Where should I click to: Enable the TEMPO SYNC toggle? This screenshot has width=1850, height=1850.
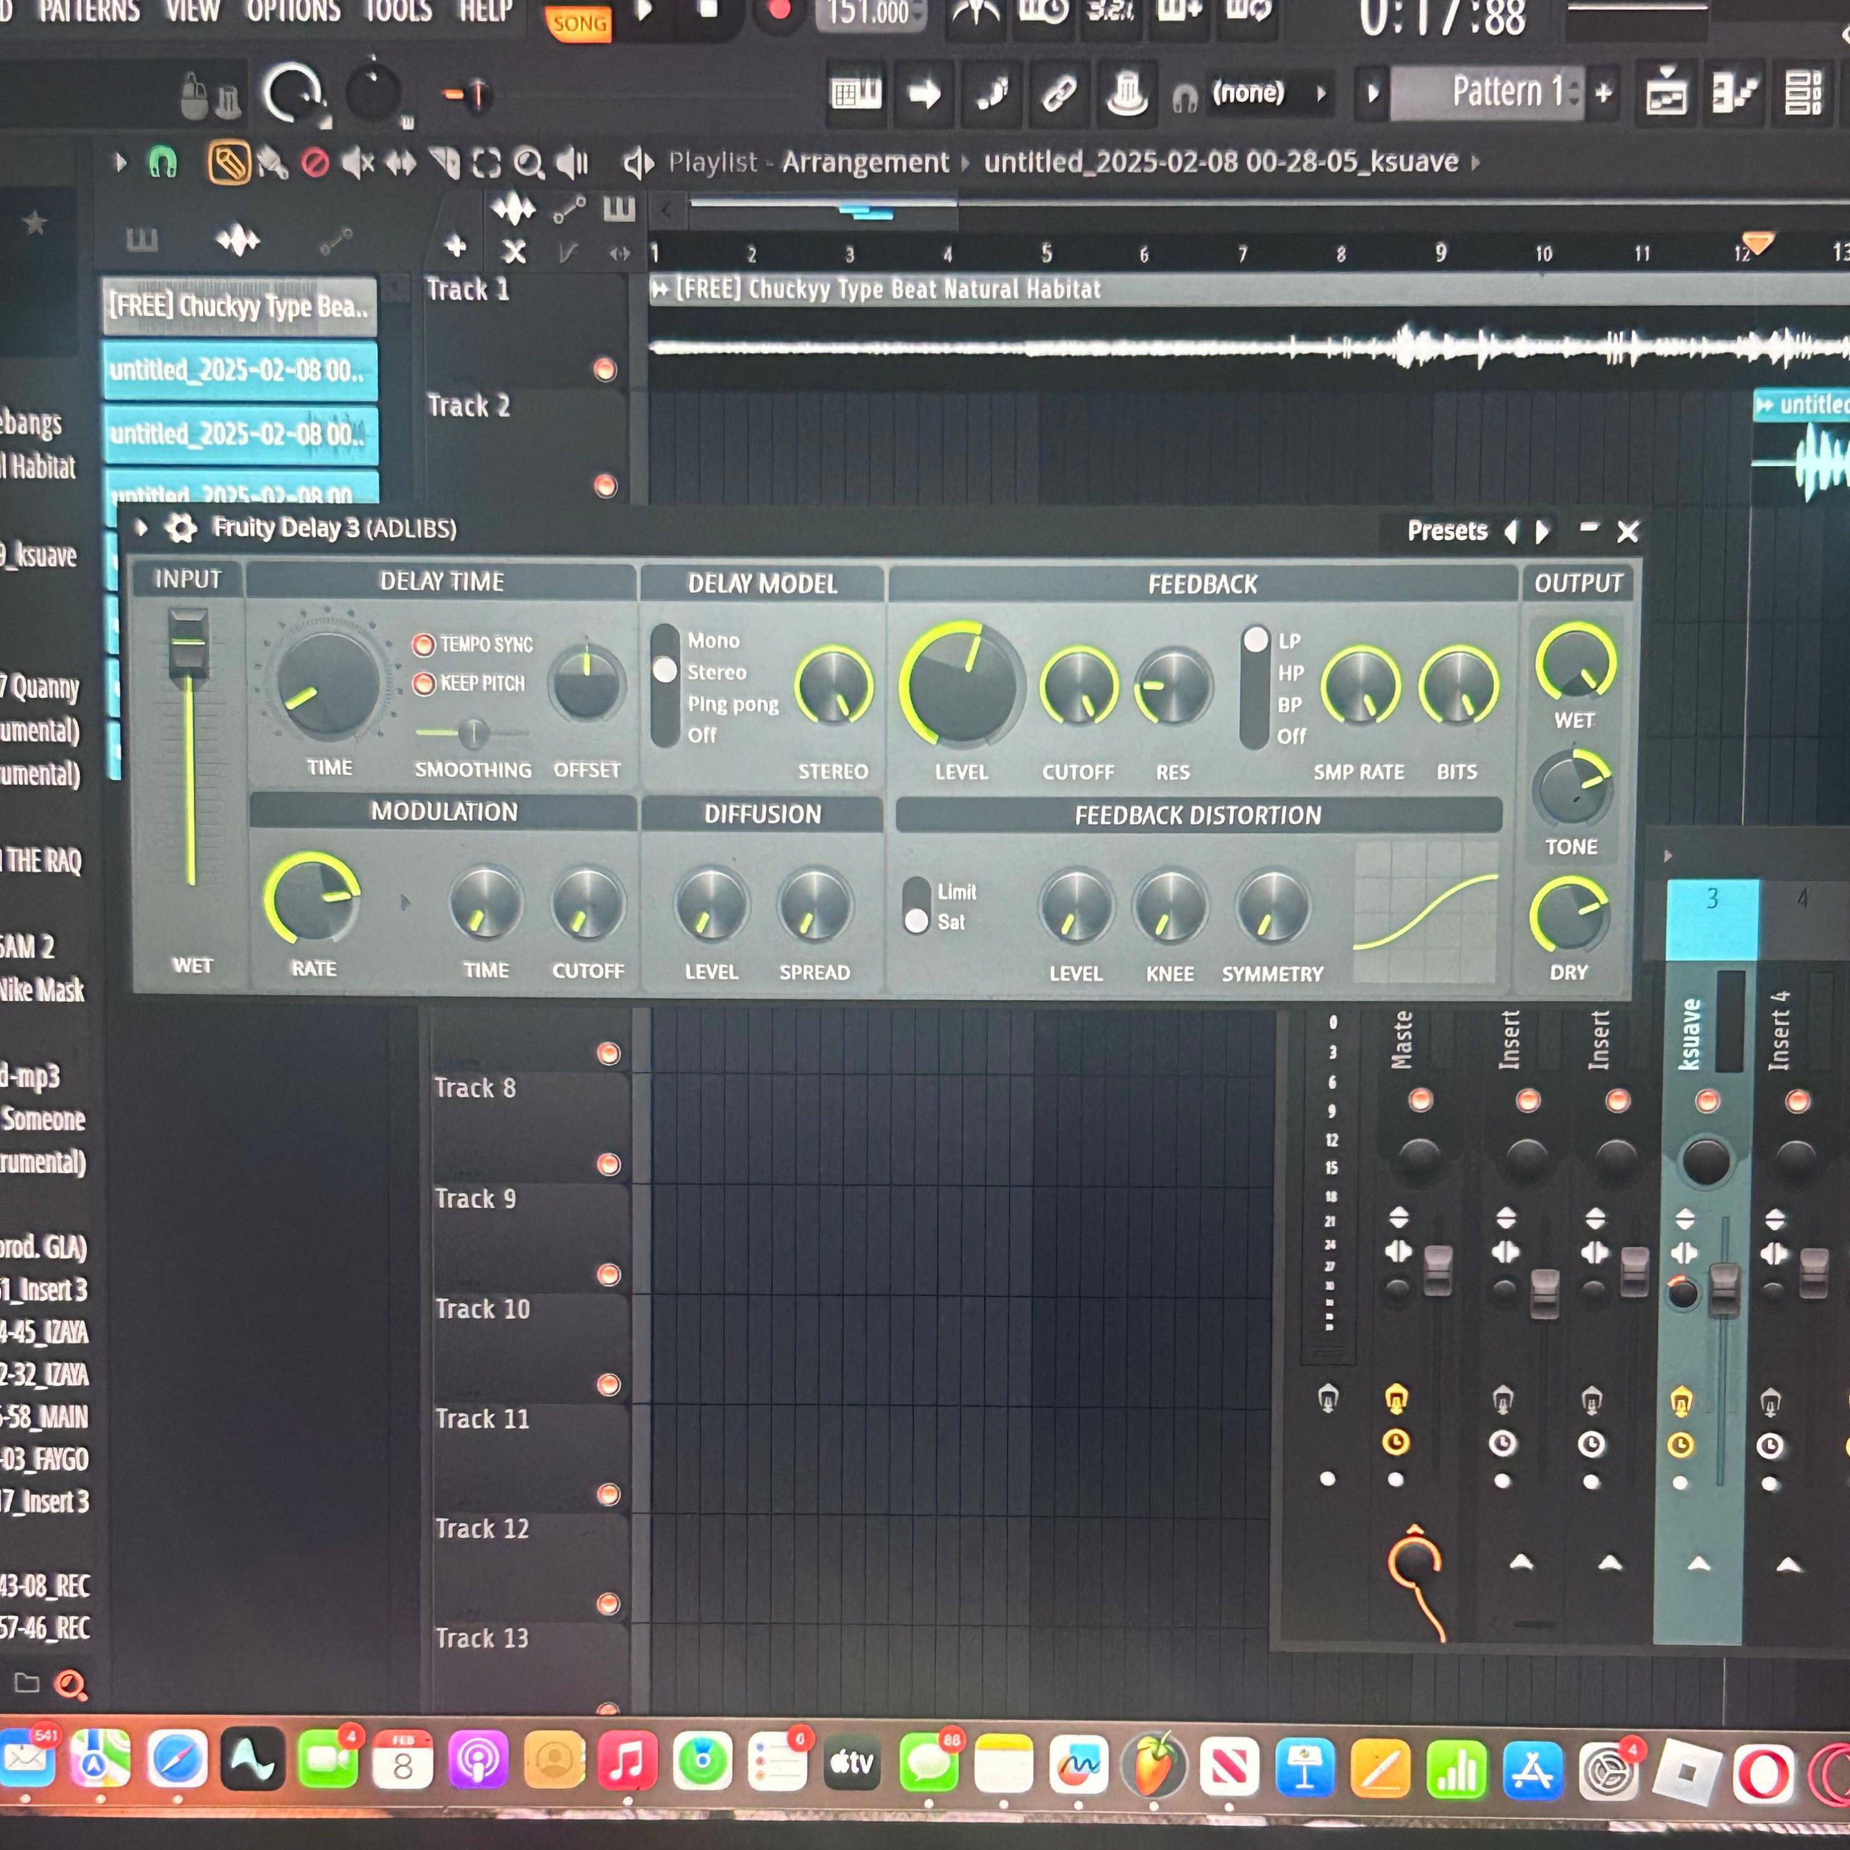point(423,644)
